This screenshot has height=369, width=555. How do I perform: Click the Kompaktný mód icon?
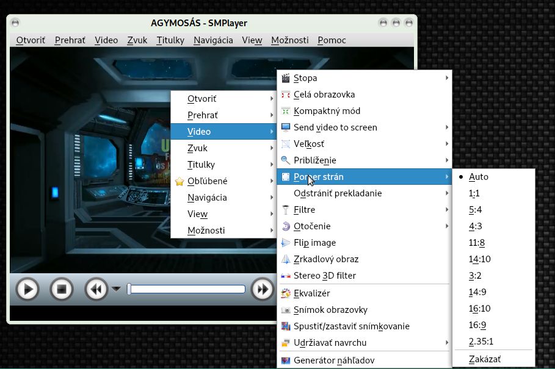click(286, 111)
